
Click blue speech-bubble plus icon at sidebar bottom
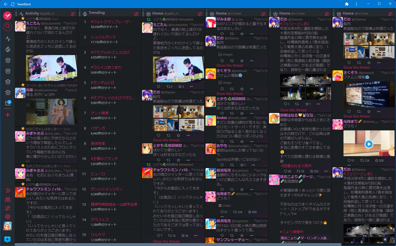tap(8, 239)
